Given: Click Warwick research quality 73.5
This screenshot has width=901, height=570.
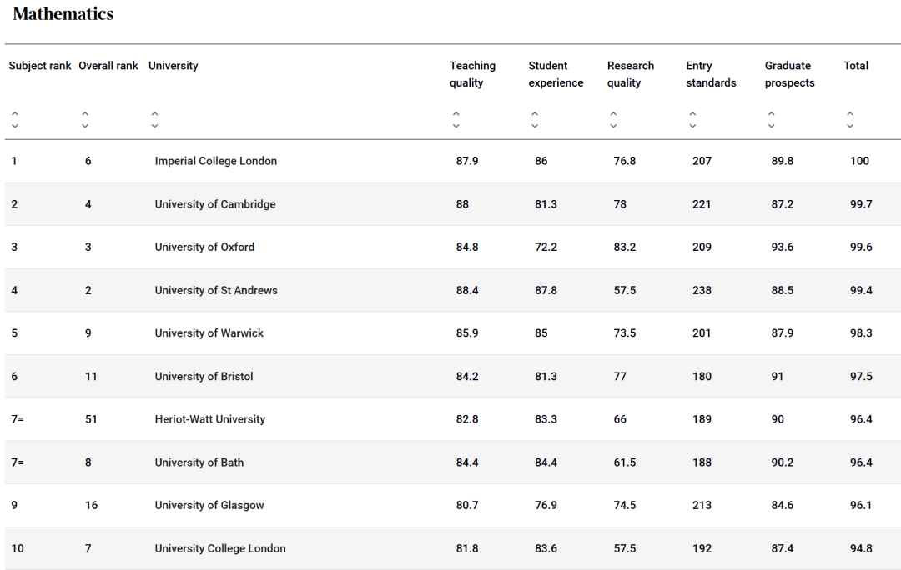Looking at the screenshot, I should click(625, 333).
